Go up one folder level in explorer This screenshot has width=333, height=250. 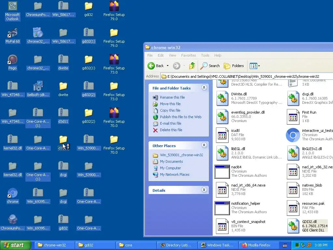(x=192, y=66)
